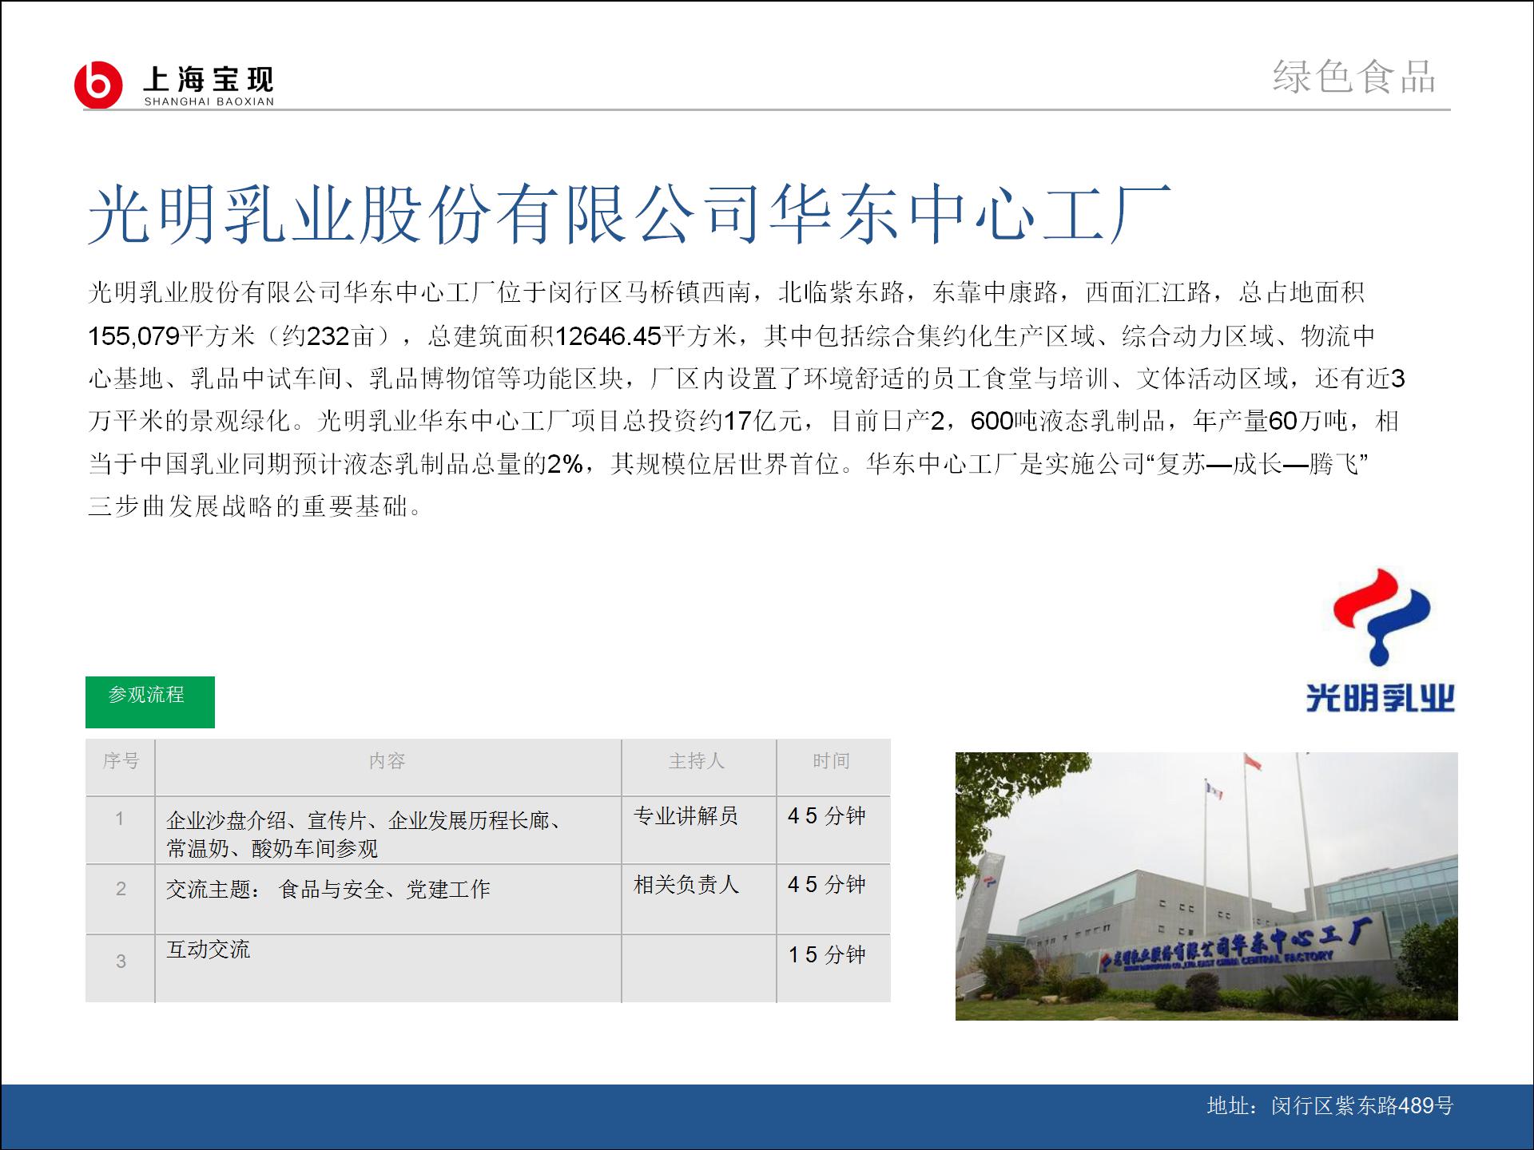This screenshot has width=1534, height=1150.
Task: Select row number 2 cell
Action: [x=121, y=899]
